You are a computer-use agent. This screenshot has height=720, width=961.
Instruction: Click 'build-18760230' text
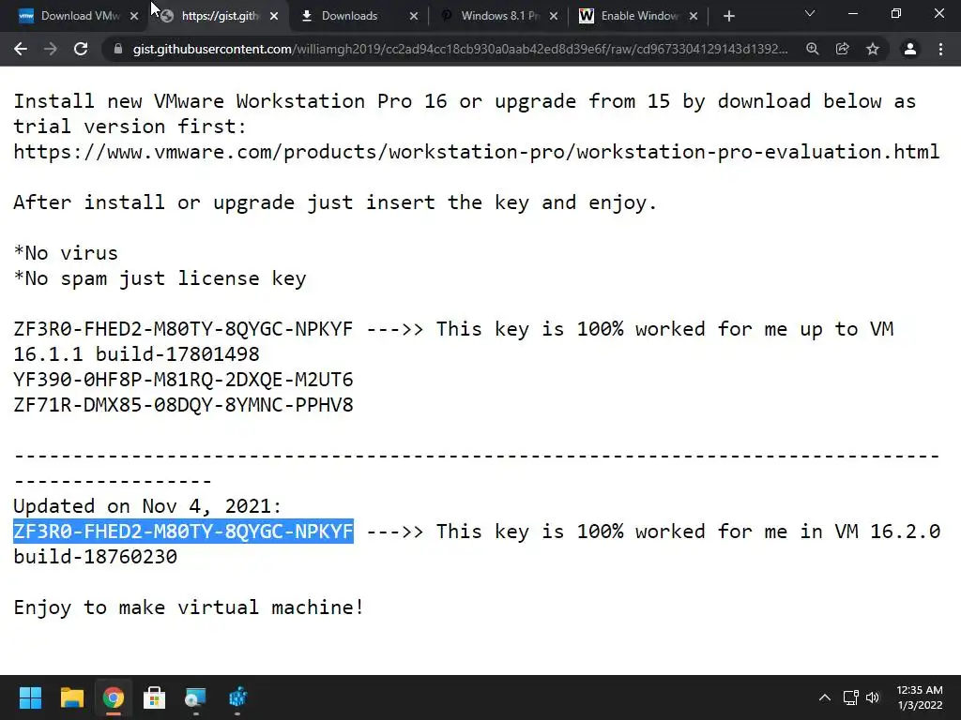pyautogui.click(x=95, y=557)
